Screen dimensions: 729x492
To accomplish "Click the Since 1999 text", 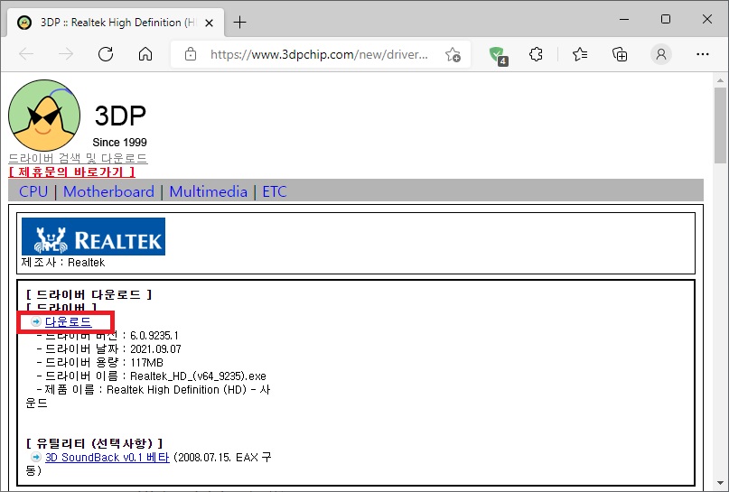I will (x=119, y=142).
